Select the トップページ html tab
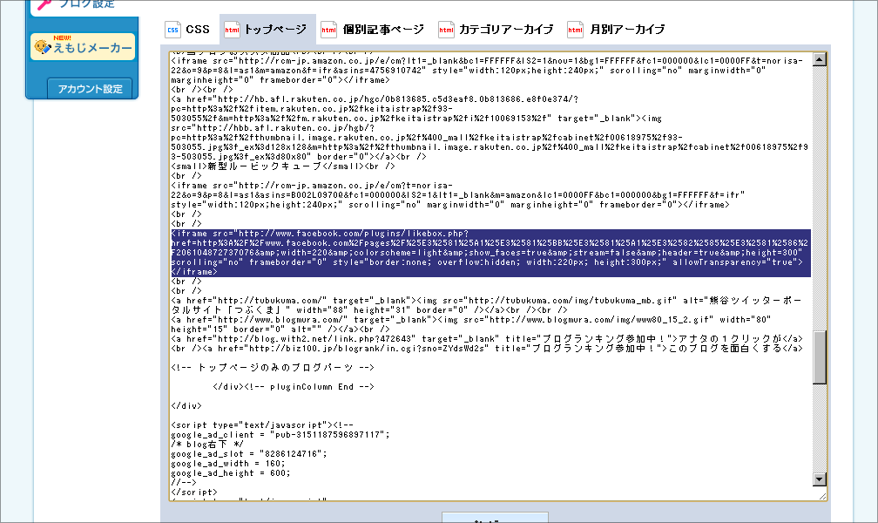 point(266,29)
